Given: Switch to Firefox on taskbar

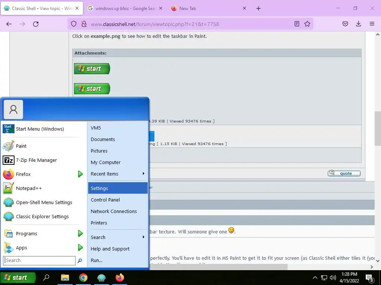Looking at the screenshot, I should coord(119,278).
